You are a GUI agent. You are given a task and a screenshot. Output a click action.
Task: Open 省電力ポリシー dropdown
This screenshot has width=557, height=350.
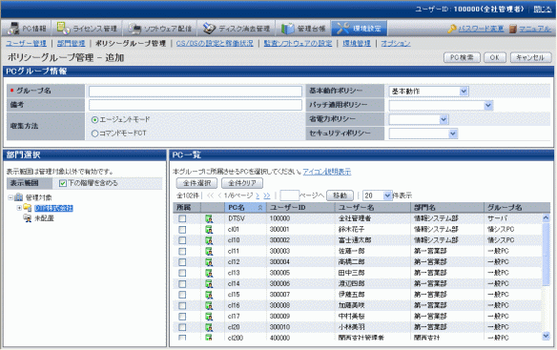pyautogui.click(x=419, y=119)
